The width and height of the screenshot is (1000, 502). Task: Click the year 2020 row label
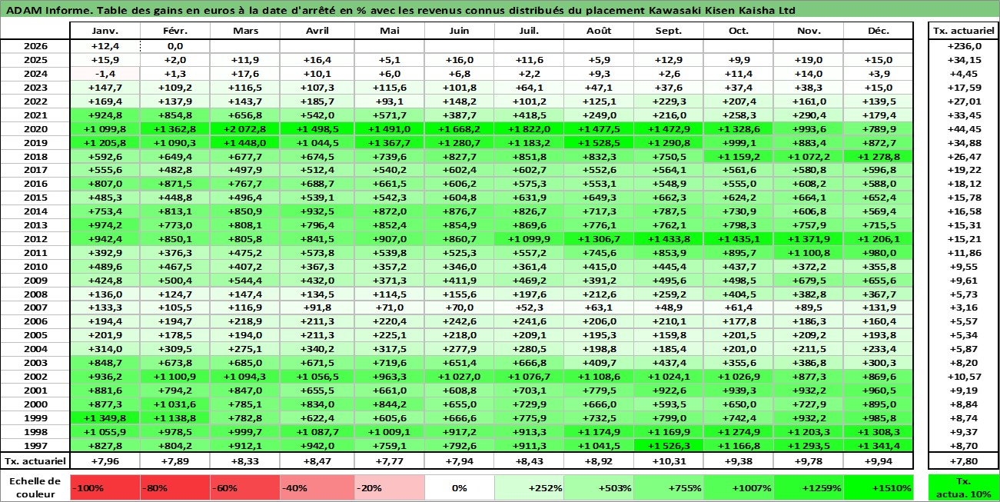35,128
